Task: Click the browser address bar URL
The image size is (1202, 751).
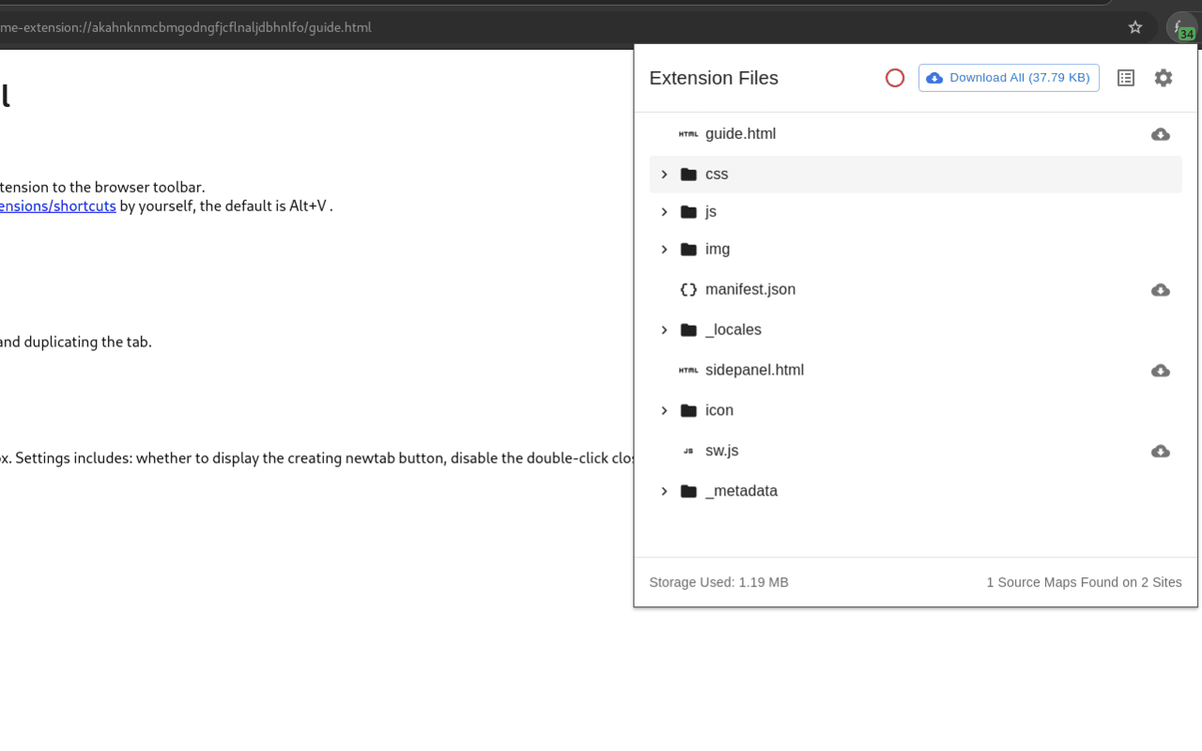Action: 188,27
